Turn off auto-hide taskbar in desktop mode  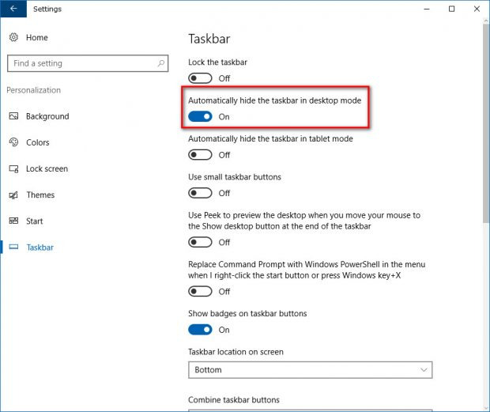tap(200, 116)
